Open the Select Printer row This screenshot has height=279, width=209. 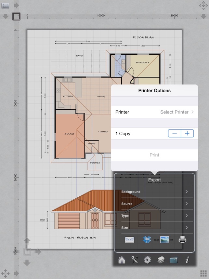(154, 112)
